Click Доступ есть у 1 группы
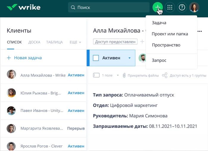The width and height of the screenshot is (208, 151). point(188,76)
